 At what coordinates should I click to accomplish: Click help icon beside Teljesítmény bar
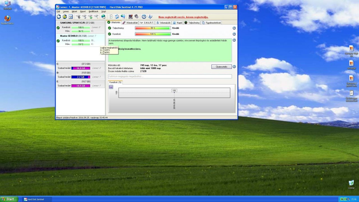(x=234, y=28)
